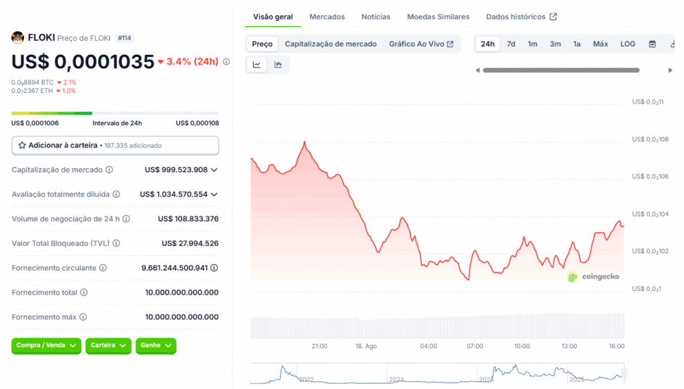Click the #114 rank badge
This screenshot has height=389, width=684.
click(x=124, y=38)
